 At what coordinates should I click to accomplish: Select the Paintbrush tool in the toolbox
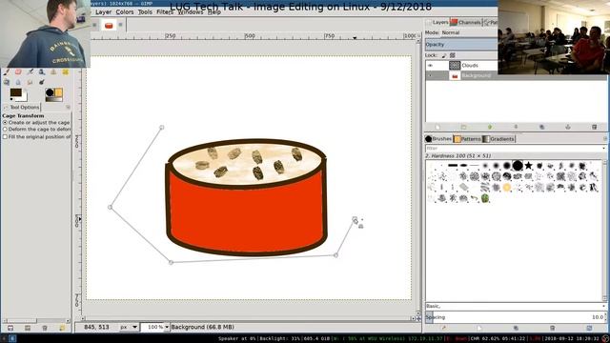7,72
